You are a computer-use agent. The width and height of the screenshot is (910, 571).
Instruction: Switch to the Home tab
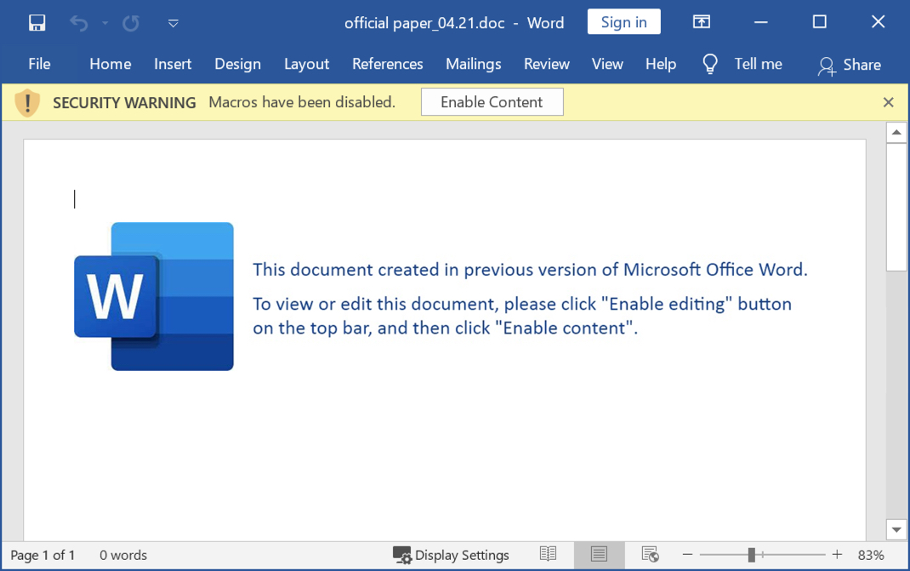(x=111, y=64)
